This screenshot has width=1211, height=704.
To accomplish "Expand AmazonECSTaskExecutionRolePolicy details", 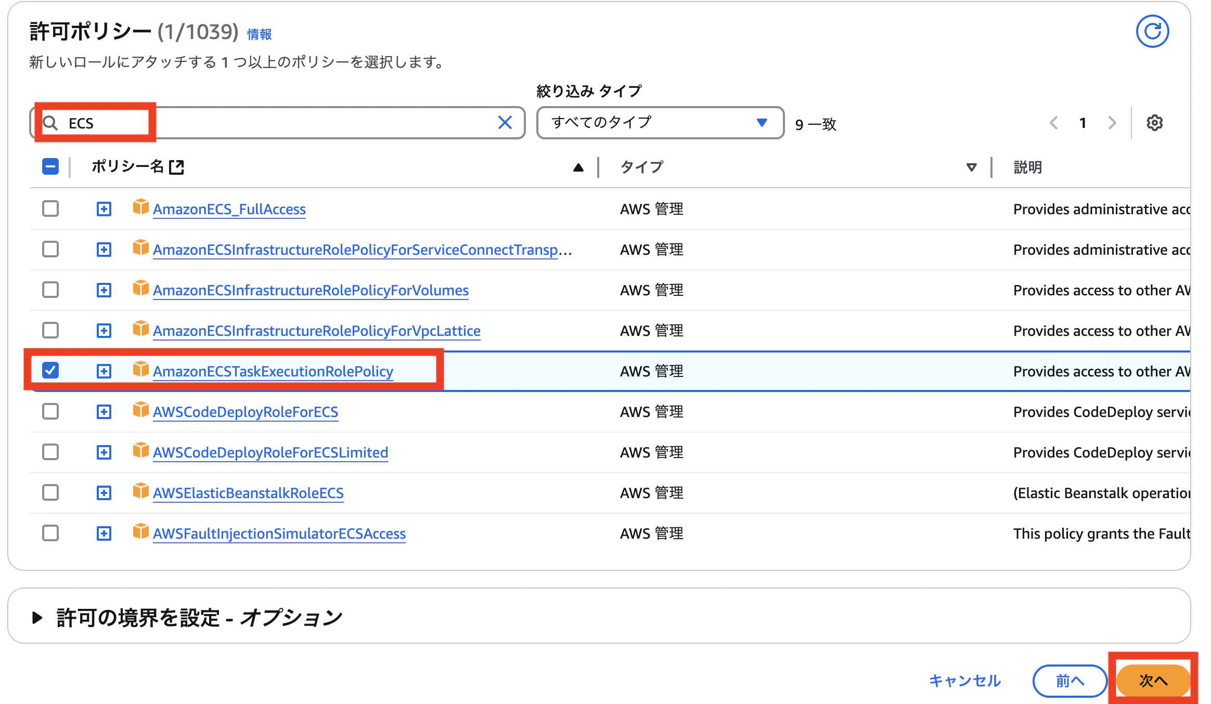I will tap(104, 371).
